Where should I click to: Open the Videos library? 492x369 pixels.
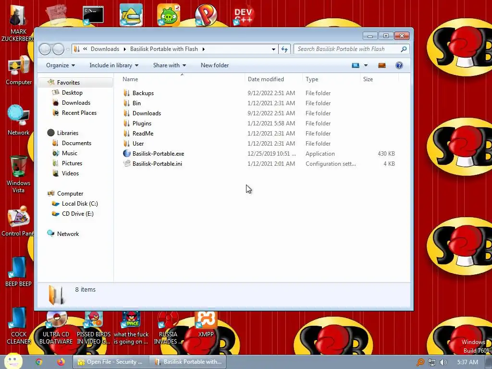pos(70,173)
